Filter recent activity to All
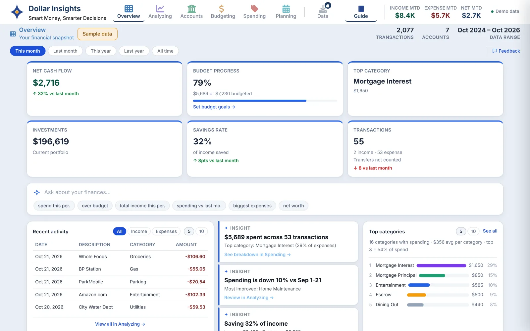Image resolution: width=530 pixels, height=331 pixels. [120, 231]
